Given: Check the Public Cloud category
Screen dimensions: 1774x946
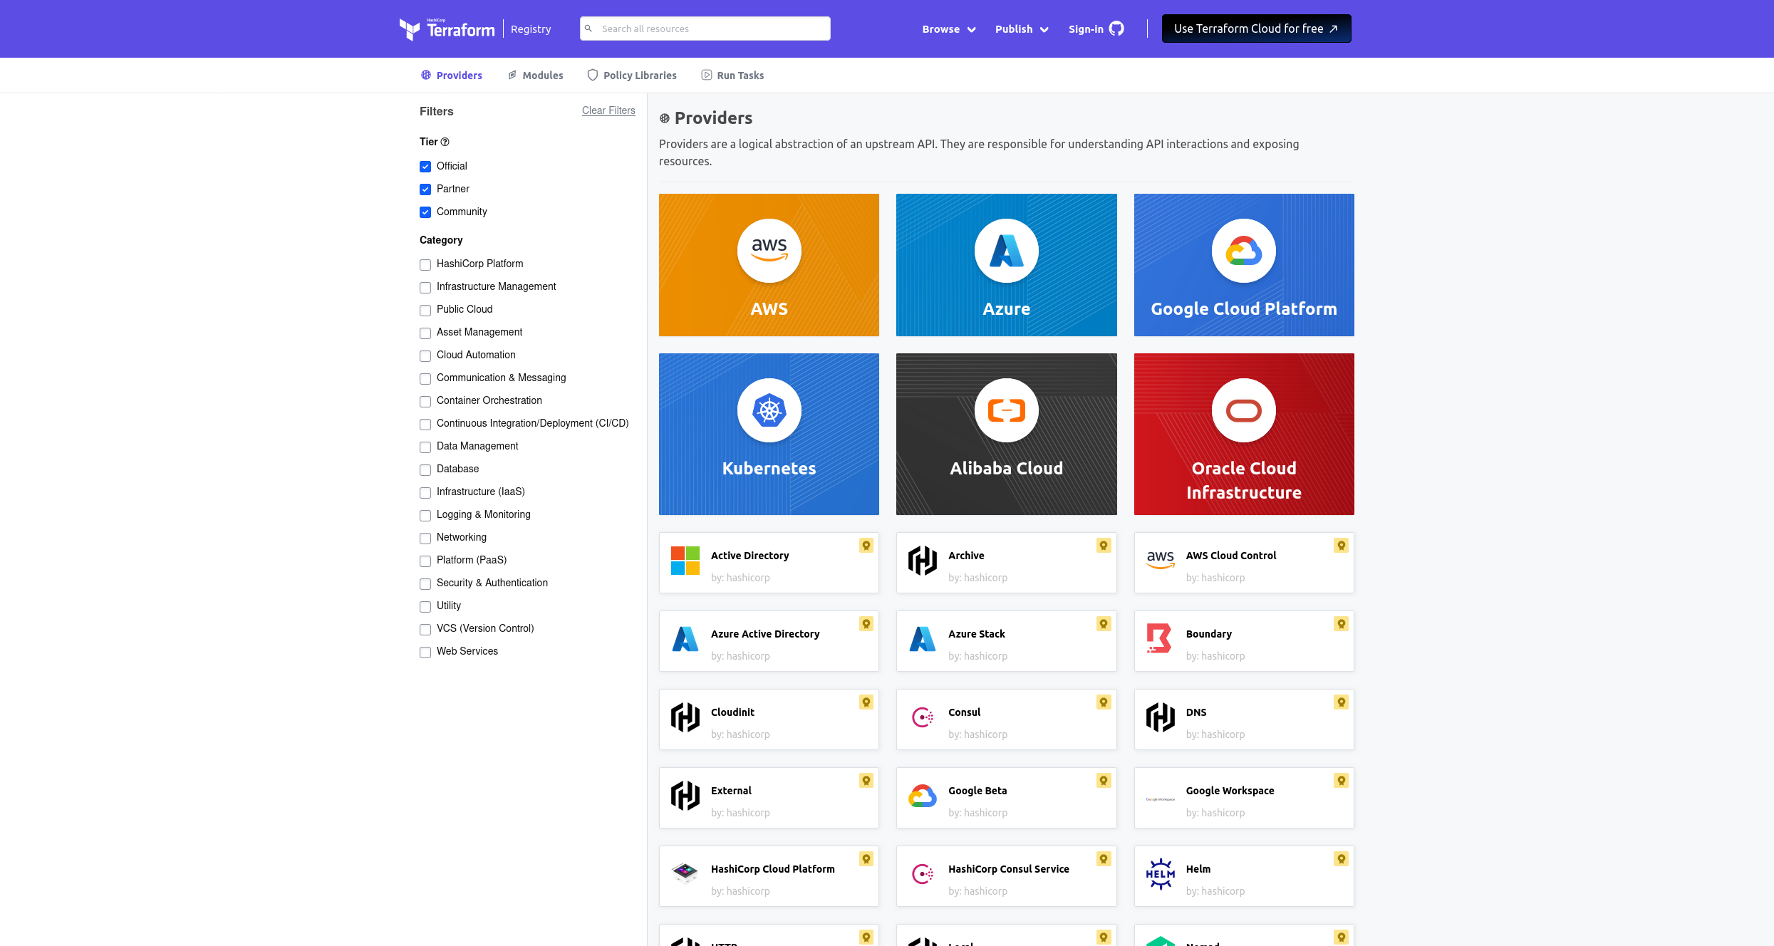Looking at the screenshot, I should [425, 311].
